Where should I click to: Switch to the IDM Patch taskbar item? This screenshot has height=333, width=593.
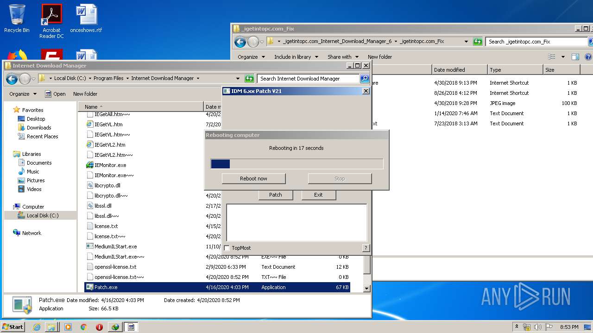[131, 327]
